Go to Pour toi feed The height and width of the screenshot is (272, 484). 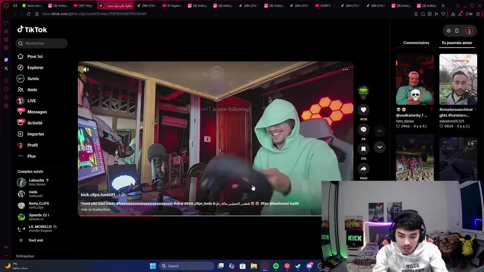pyautogui.click(x=30, y=56)
